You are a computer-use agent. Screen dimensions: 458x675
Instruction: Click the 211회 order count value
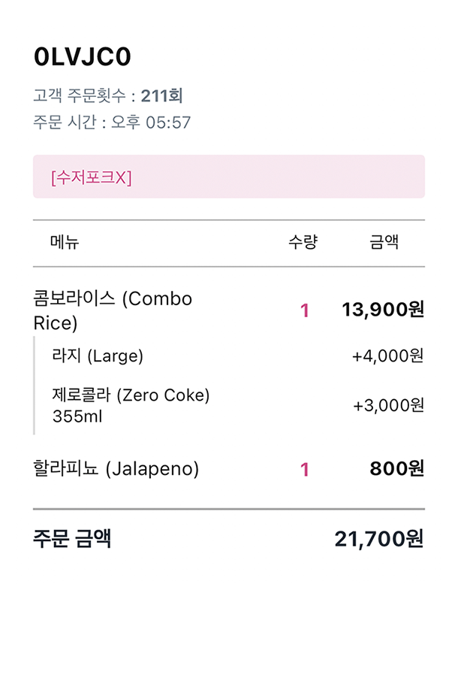pyautogui.click(x=162, y=96)
